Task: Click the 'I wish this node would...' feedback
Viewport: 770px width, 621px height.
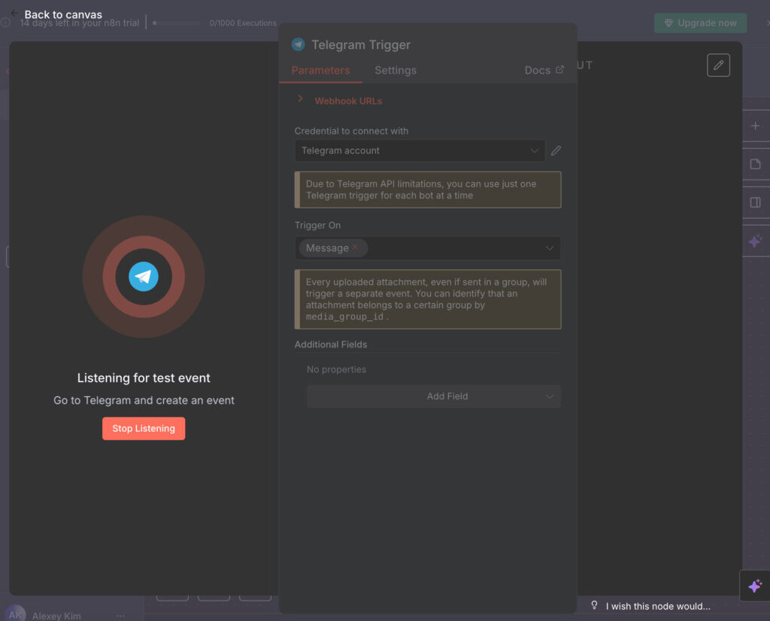Action: tap(650, 606)
